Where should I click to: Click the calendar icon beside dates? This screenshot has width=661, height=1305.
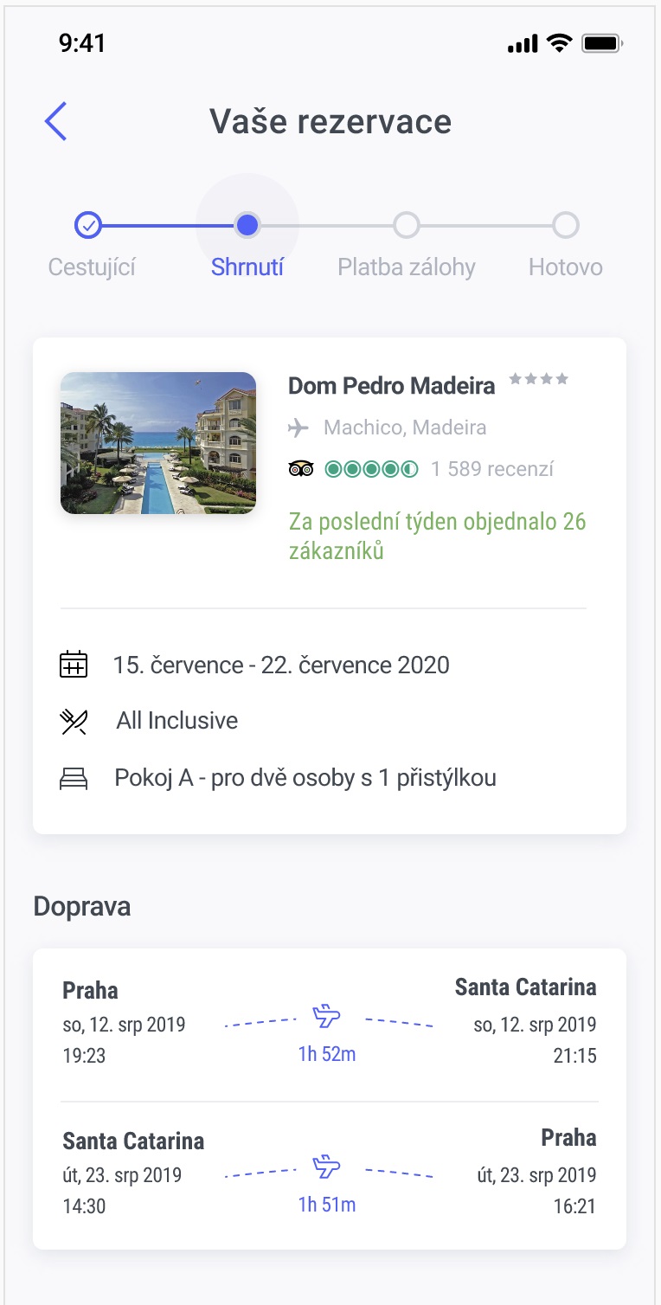[74, 665]
